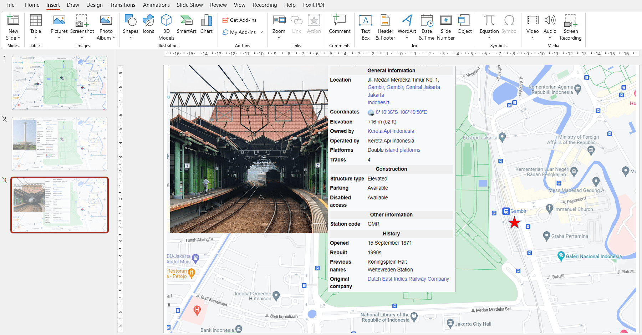The width and height of the screenshot is (642, 335).
Task: Select slide 2 thumbnail with monument
Action: pos(60,144)
